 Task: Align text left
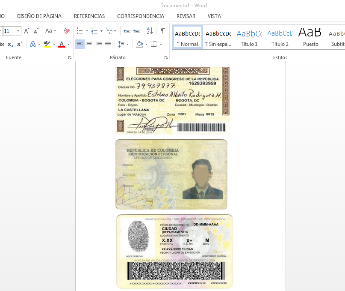point(80,44)
